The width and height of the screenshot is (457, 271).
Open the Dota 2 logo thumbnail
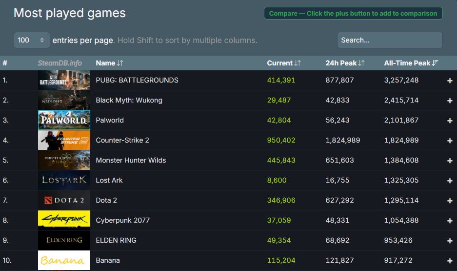(64, 200)
